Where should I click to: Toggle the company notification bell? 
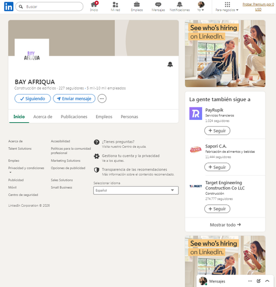click(170, 64)
